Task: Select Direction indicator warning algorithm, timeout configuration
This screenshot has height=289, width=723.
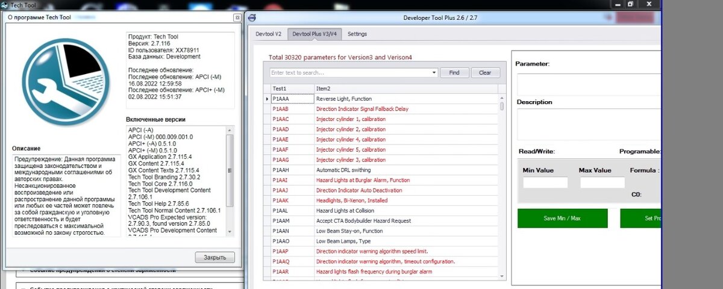Action: [386, 262]
